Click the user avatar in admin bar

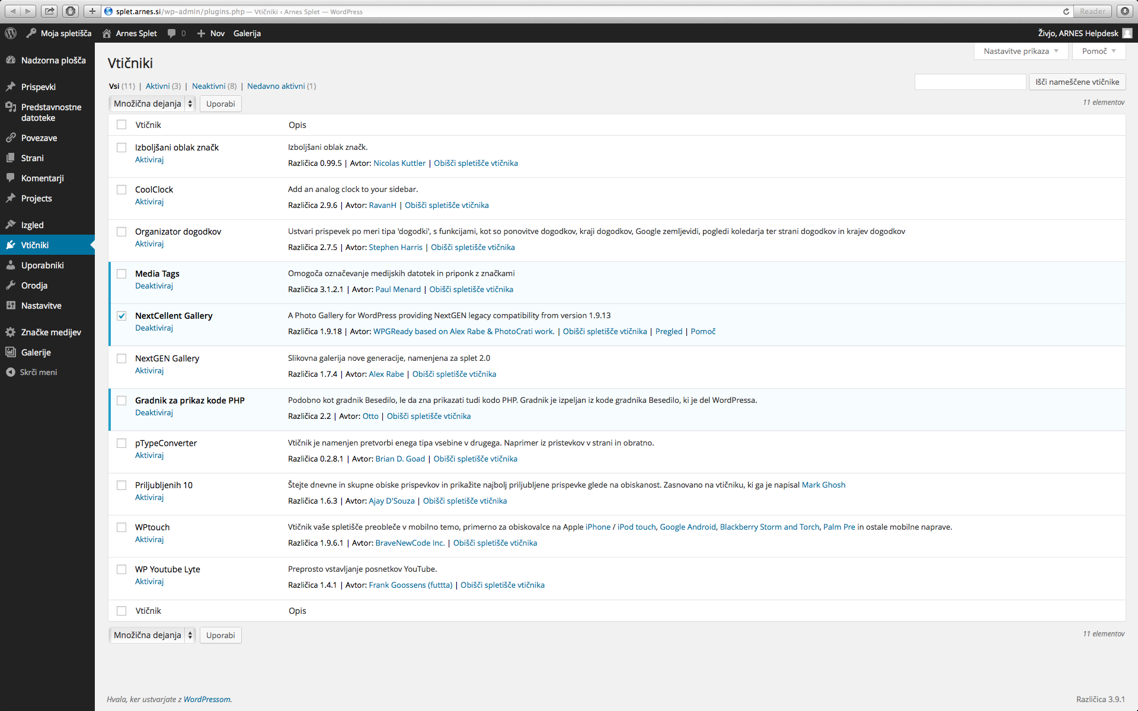click(x=1127, y=33)
